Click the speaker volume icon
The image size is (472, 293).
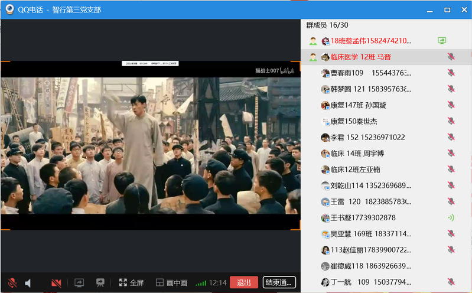[x=28, y=283]
